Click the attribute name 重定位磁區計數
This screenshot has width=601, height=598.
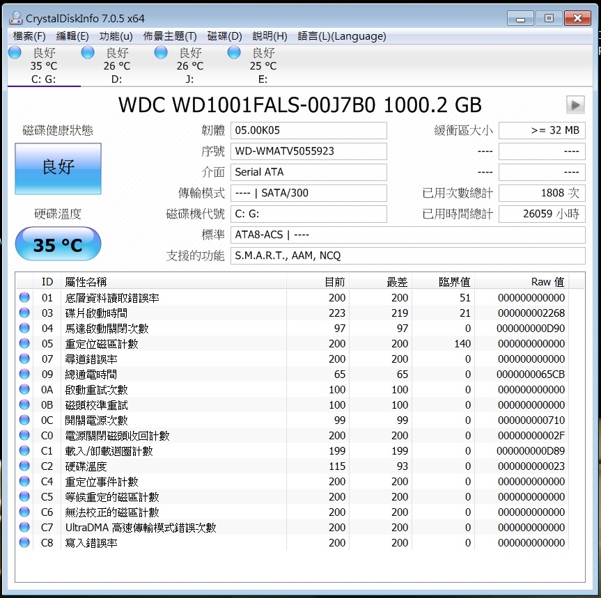[102, 344]
